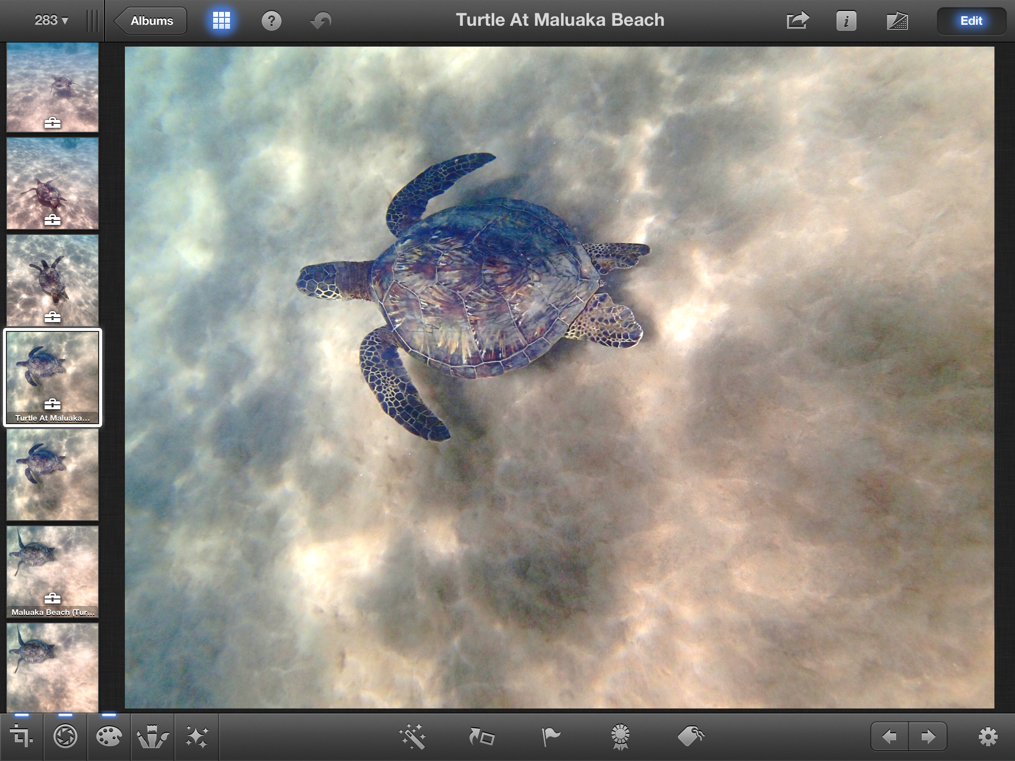Open the settings gear options menu
This screenshot has width=1015, height=761.
[x=987, y=737]
